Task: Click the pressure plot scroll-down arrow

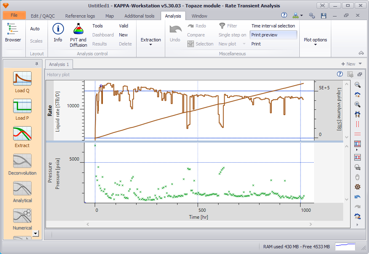Action: point(346,200)
